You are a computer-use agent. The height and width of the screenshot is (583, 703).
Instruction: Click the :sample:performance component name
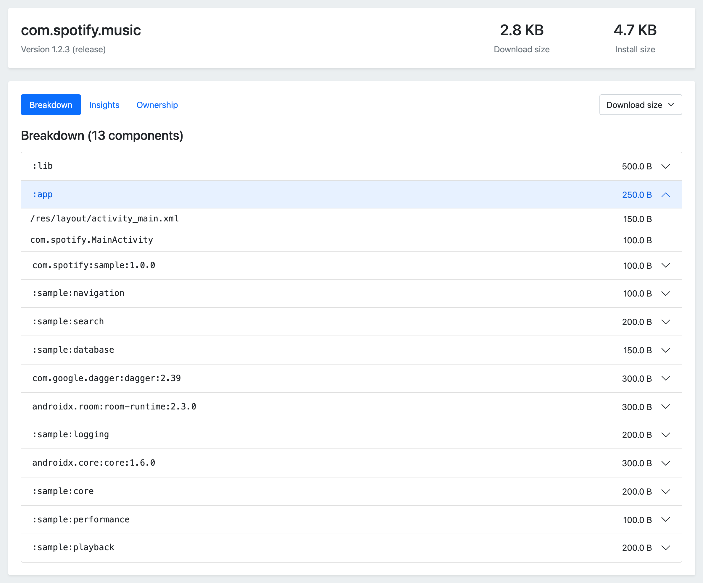[81, 519]
